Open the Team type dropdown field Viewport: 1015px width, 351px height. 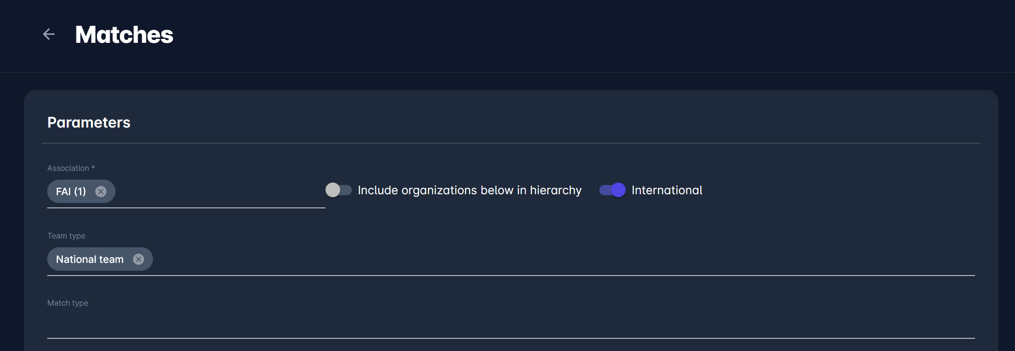(536, 259)
